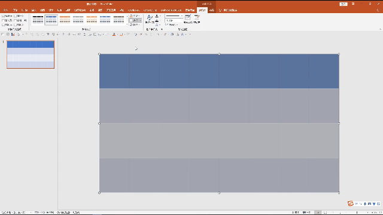Open the File tab
Screen dimensions: 383x215
5,10
